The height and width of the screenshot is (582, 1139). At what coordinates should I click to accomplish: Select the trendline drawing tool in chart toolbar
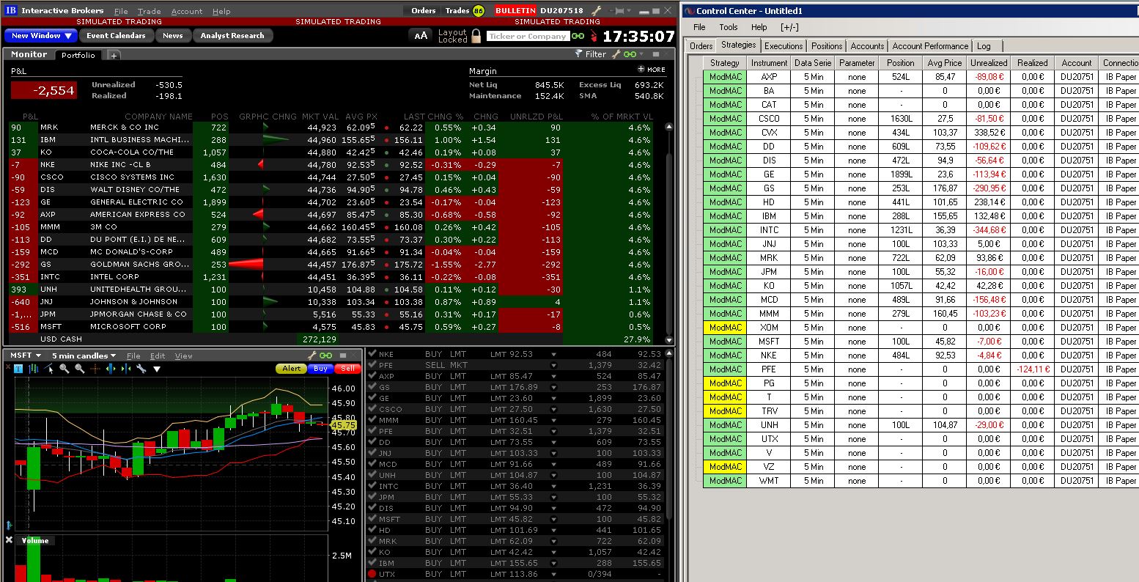[49, 369]
